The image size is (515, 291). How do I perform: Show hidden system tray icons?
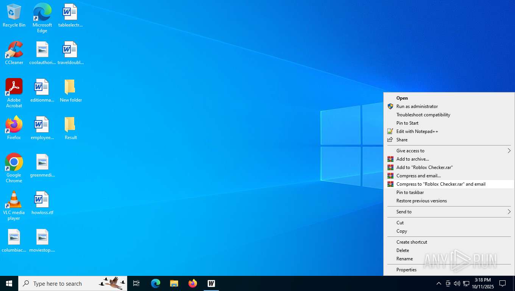click(439, 283)
